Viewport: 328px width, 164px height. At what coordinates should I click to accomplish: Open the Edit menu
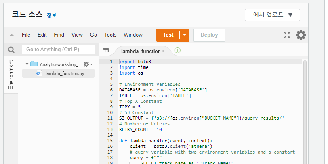[42, 35]
